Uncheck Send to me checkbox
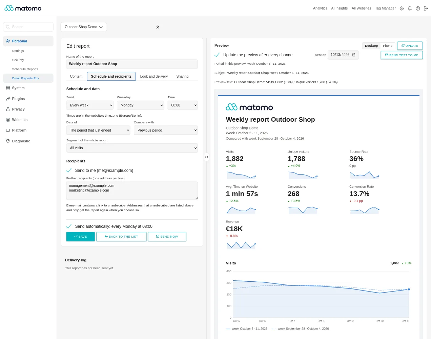This screenshot has height=339, width=431. (69, 171)
